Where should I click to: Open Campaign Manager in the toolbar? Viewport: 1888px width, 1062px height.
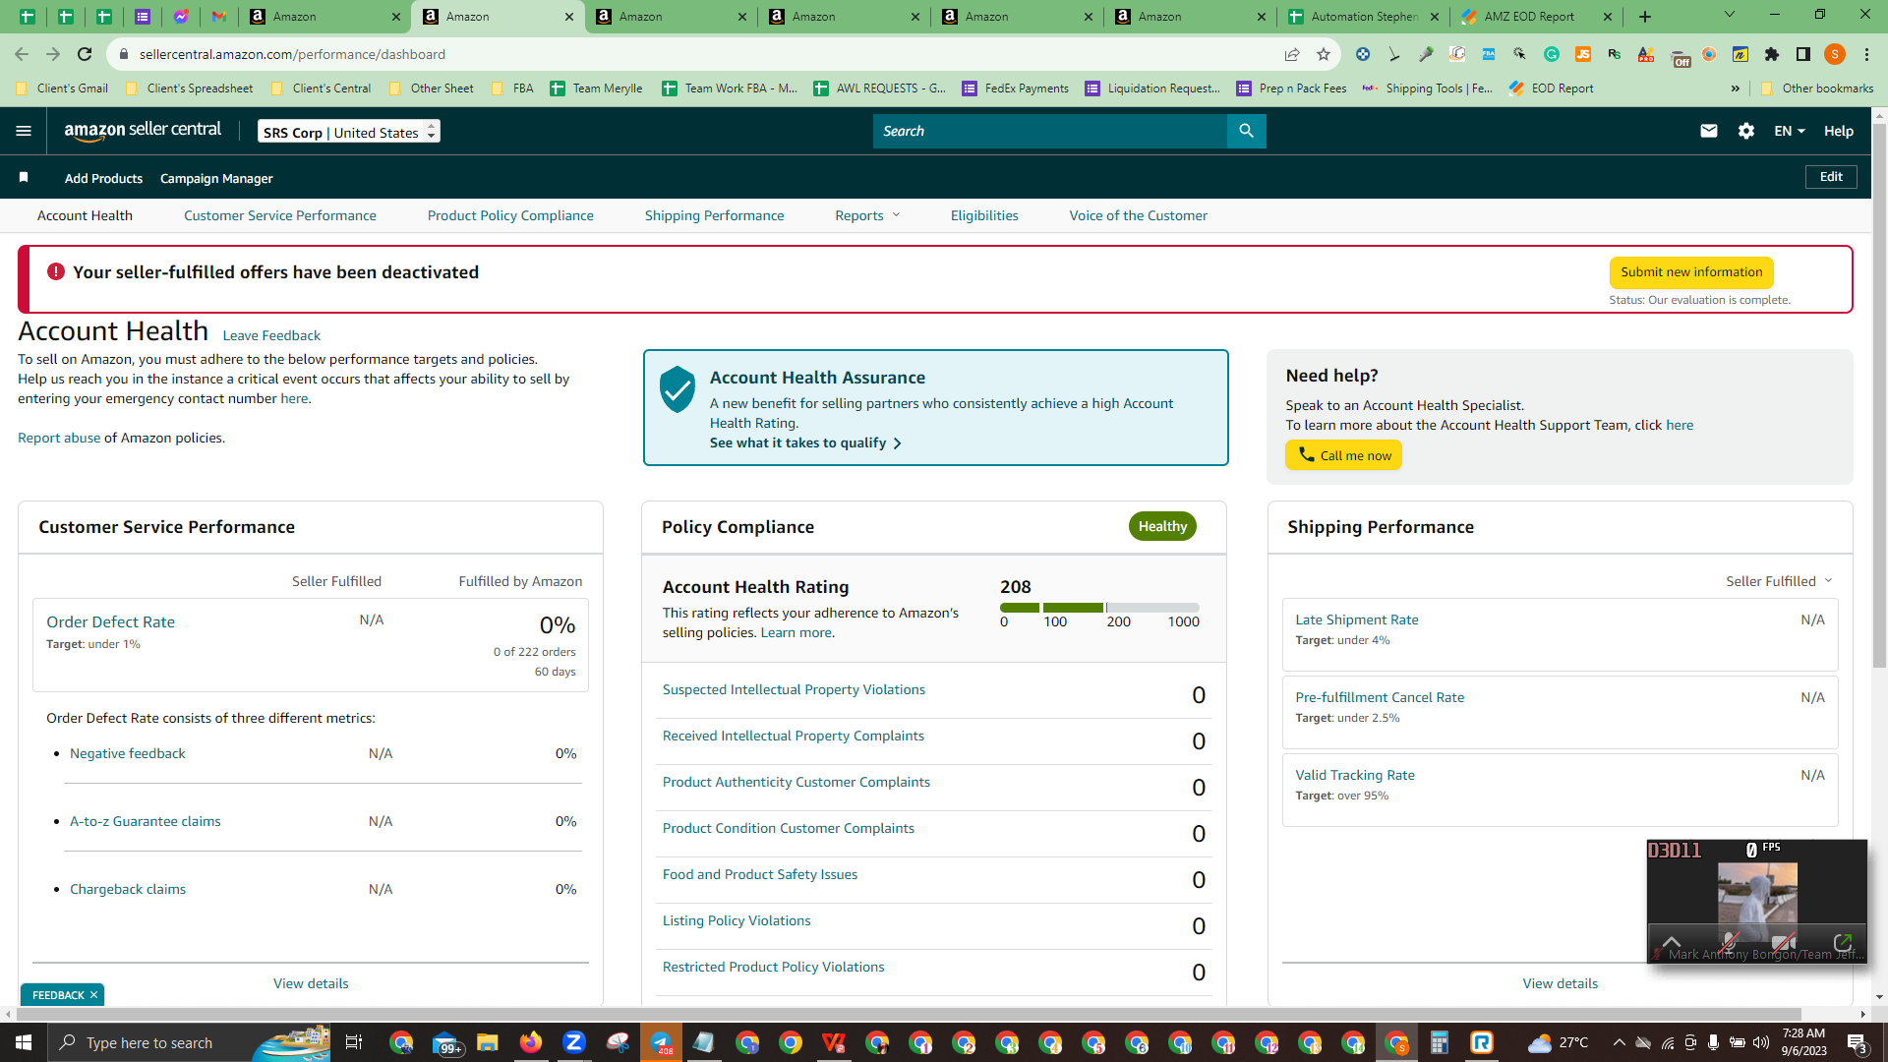coord(216,178)
